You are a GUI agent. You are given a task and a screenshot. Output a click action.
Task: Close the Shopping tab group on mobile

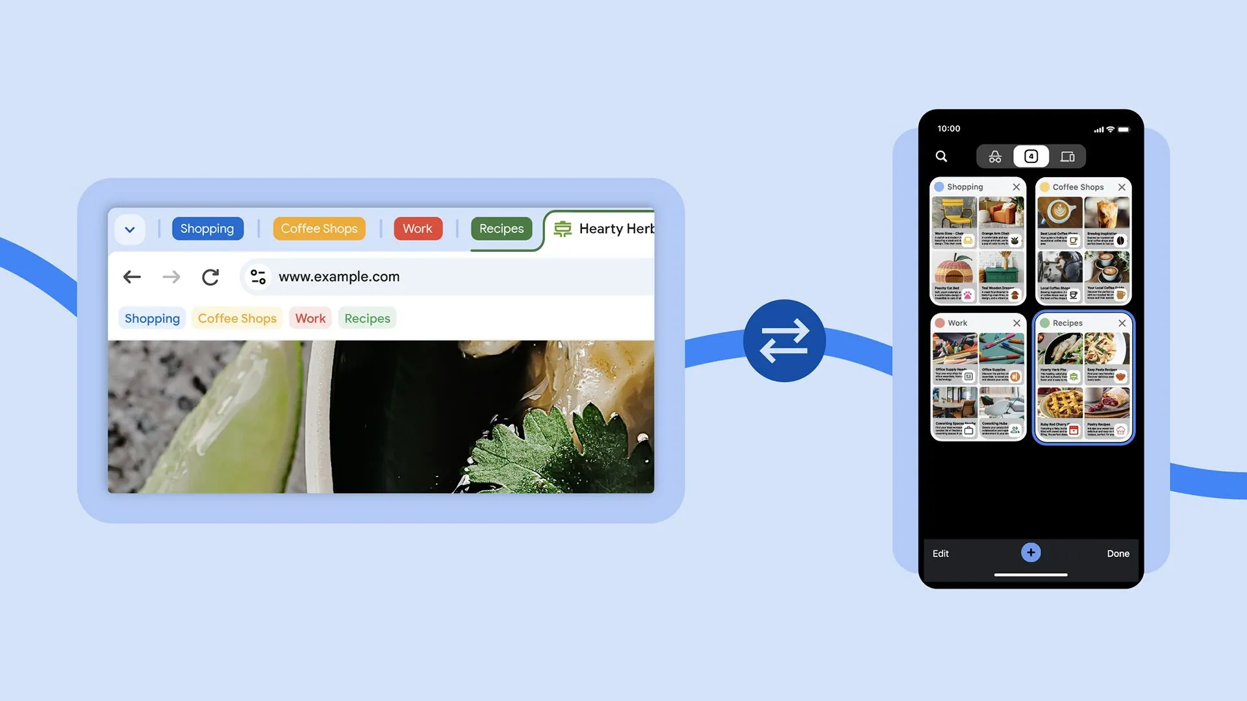click(x=1018, y=186)
